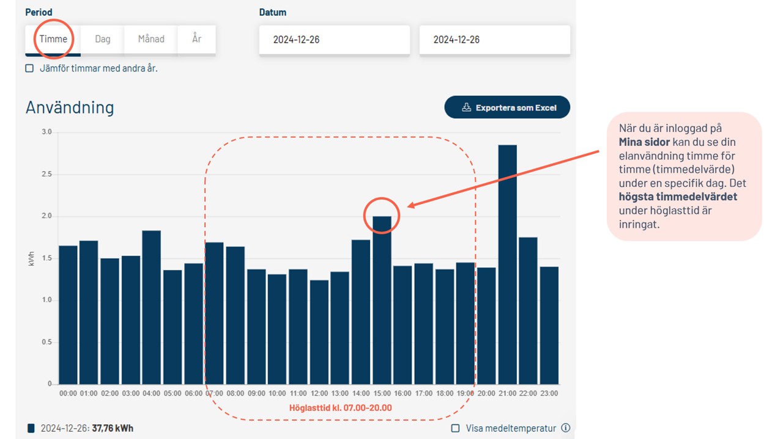The image size is (783, 439).
Task: Click the download icon in export button
Action: pos(466,107)
